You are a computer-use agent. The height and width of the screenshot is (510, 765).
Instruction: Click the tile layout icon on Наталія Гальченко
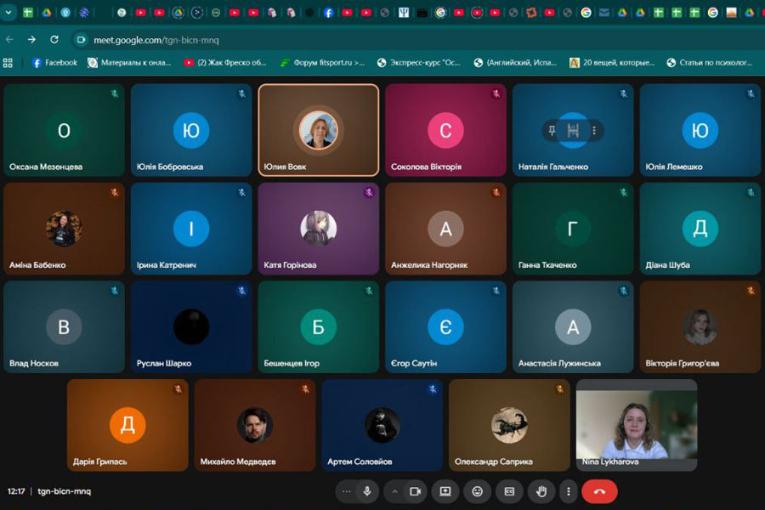(573, 130)
